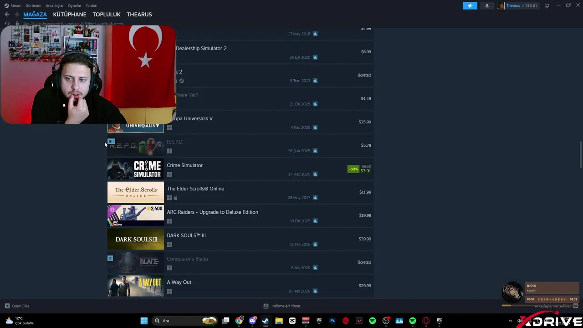Click the Steam icon in the taskbar

(266, 321)
